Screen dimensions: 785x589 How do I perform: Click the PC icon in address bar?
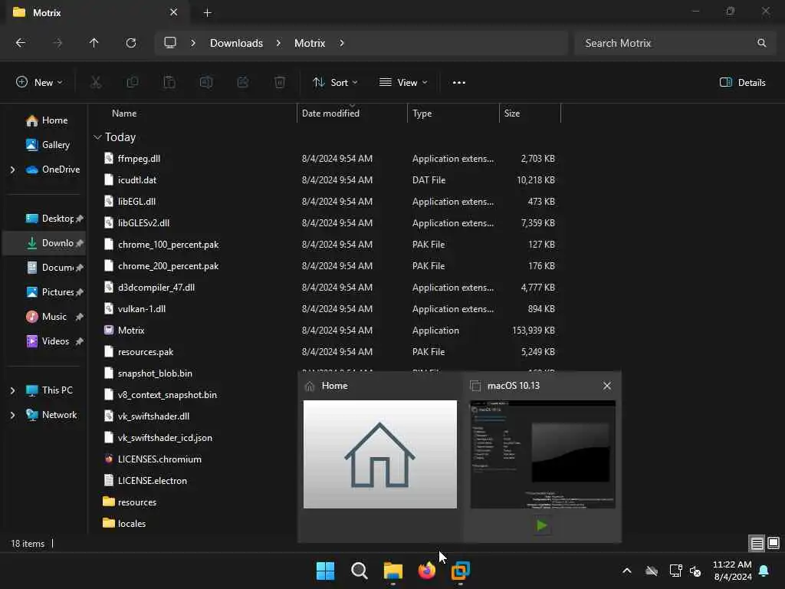click(x=170, y=43)
